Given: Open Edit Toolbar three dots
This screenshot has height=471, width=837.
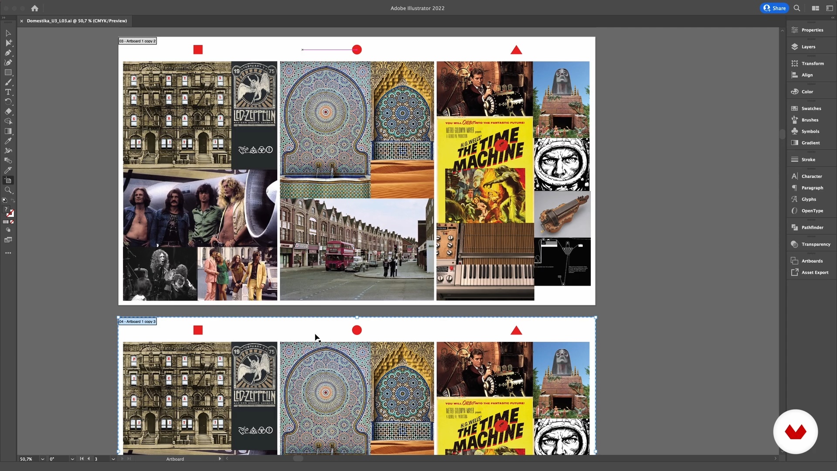Looking at the screenshot, I should (8, 253).
